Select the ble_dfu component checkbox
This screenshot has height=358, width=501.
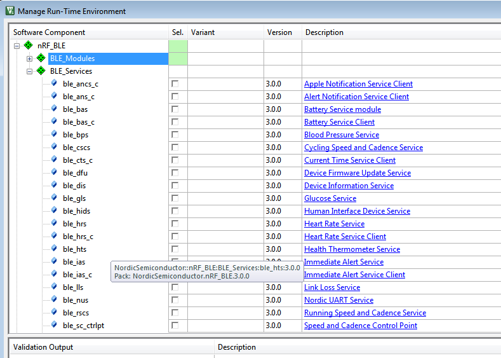(175, 173)
